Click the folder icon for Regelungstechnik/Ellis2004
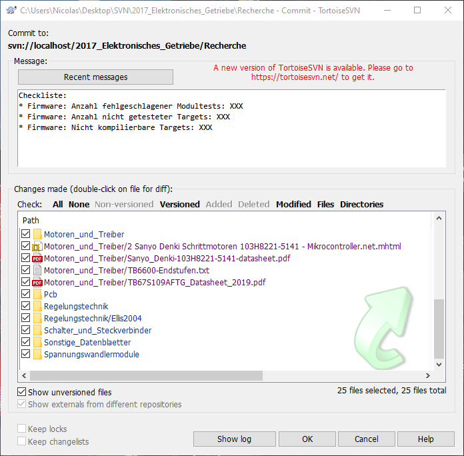Viewport: 464px width, 456px height. [x=37, y=318]
